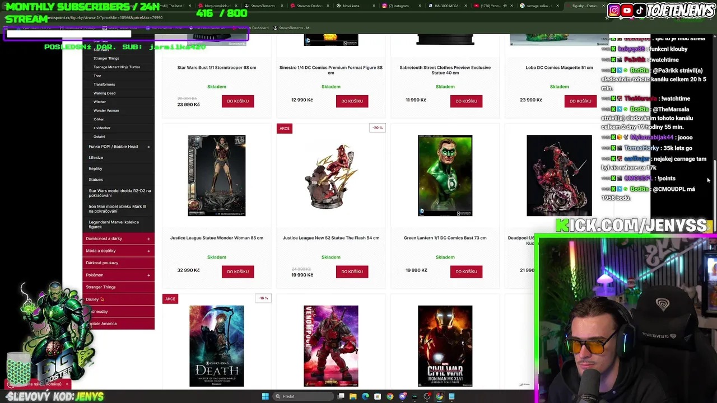Select the Stranger Things subcategory in the figure list
This screenshot has width=717, height=403.
[x=106, y=58]
